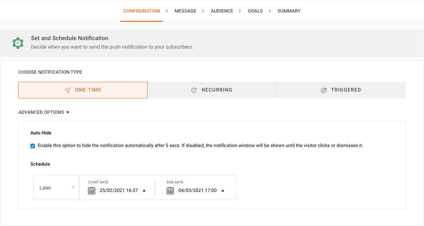The width and height of the screenshot is (424, 226).
Task: Switch to the Configuration step tab
Action: click(141, 11)
